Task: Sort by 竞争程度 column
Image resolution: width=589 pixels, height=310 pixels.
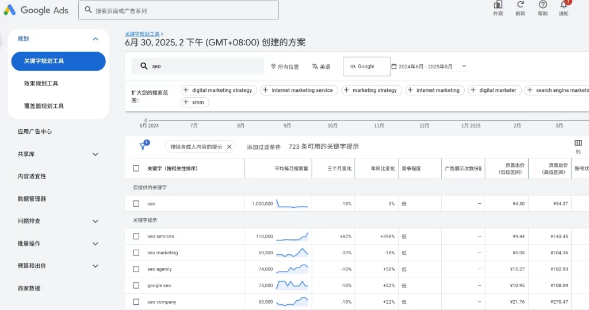Action: (x=411, y=169)
